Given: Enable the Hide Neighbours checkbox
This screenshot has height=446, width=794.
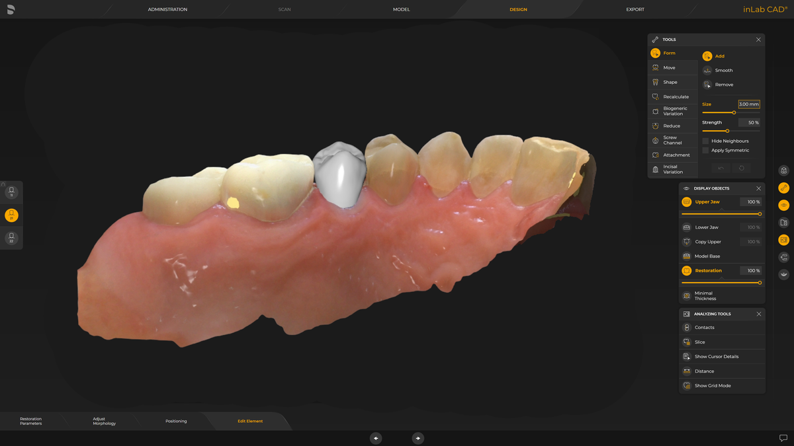Looking at the screenshot, I should coord(705,141).
